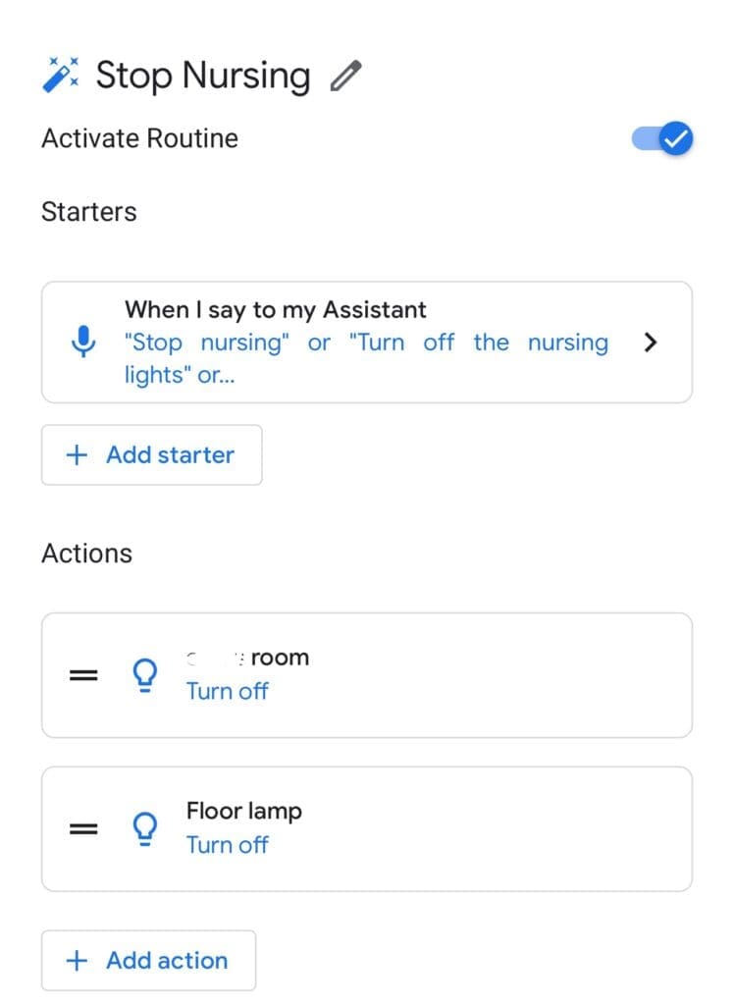Tap the pencil edit icon beside Stop Nursing

pos(345,76)
